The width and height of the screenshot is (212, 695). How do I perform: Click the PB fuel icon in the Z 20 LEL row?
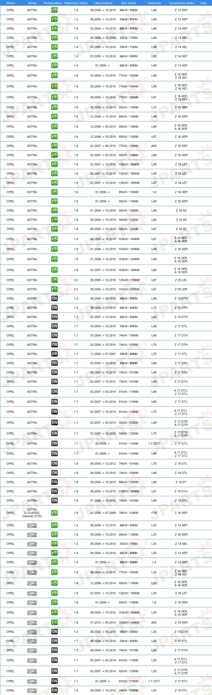[x=54, y=280]
